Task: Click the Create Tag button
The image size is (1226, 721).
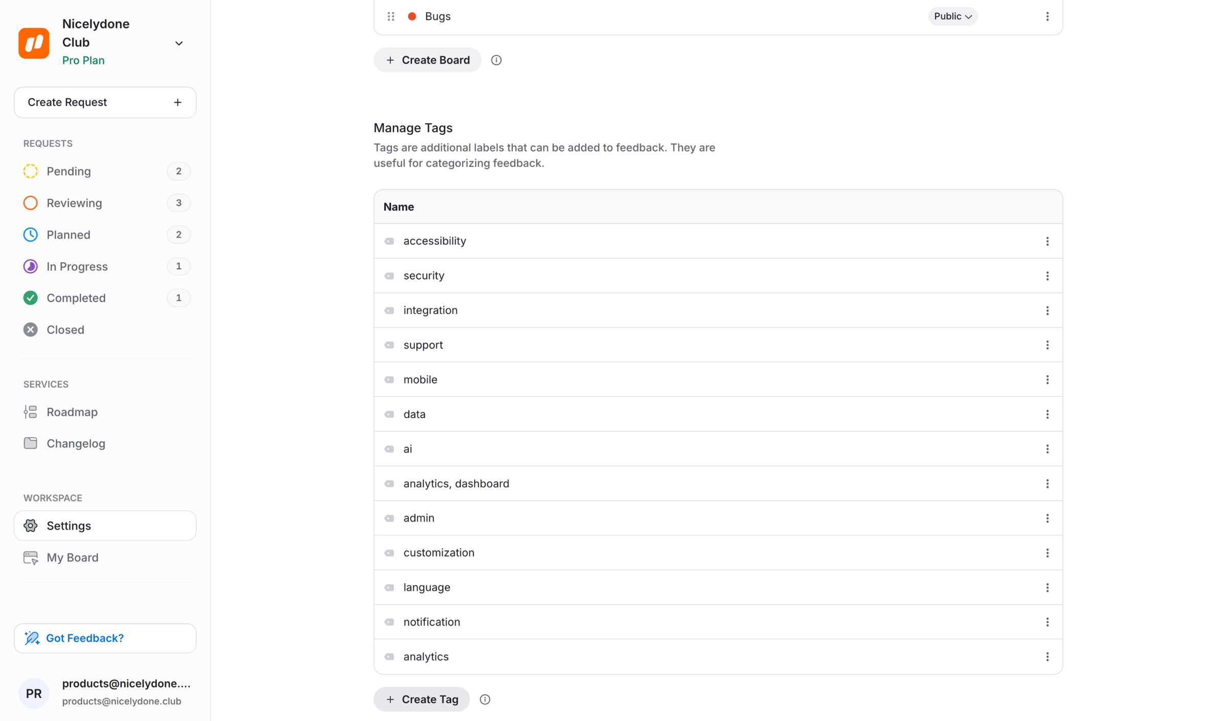Action: 421,700
